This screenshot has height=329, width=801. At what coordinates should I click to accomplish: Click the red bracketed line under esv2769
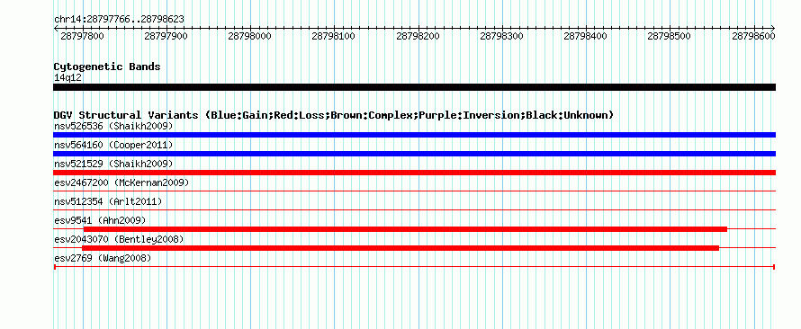[414, 266]
